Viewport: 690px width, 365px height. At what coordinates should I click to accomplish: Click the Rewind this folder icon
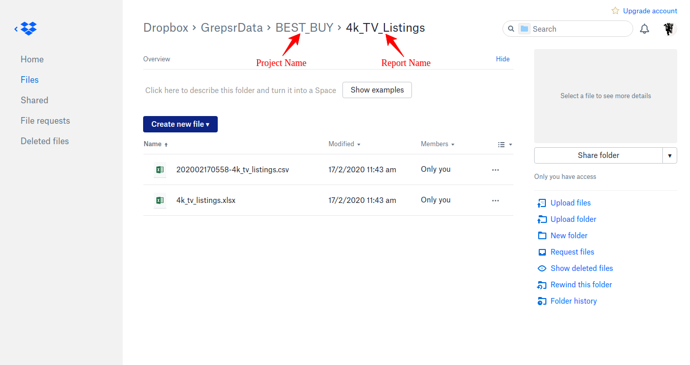(x=542, y=285)
